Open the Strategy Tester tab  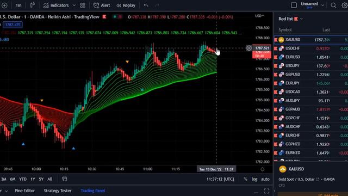point(58,191)
